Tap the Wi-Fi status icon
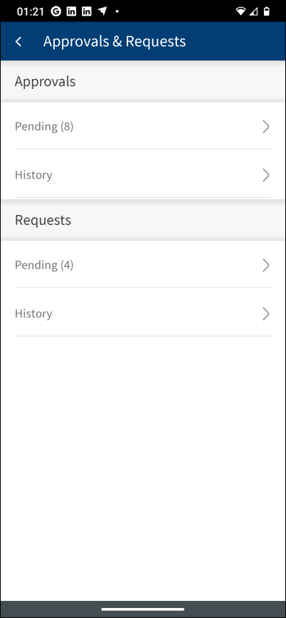Image resolution: width=286 pixels, height=618 pixels. pyautogui.click(x=240, y=11)
